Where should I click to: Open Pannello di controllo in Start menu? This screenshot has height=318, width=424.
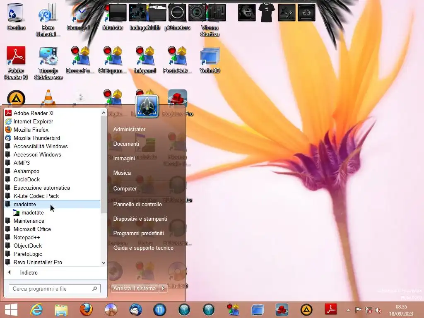[x=137, y=205]
